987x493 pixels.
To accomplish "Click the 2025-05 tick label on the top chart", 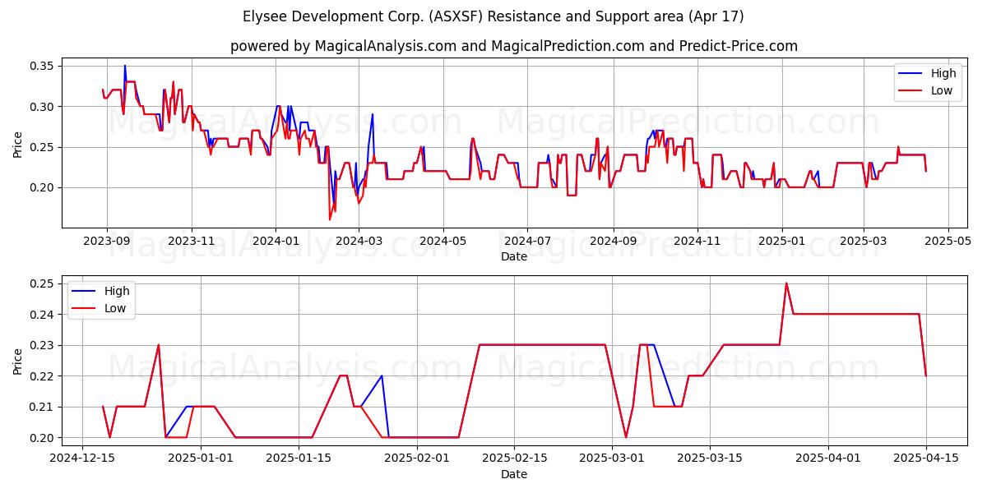I will 948,242.
